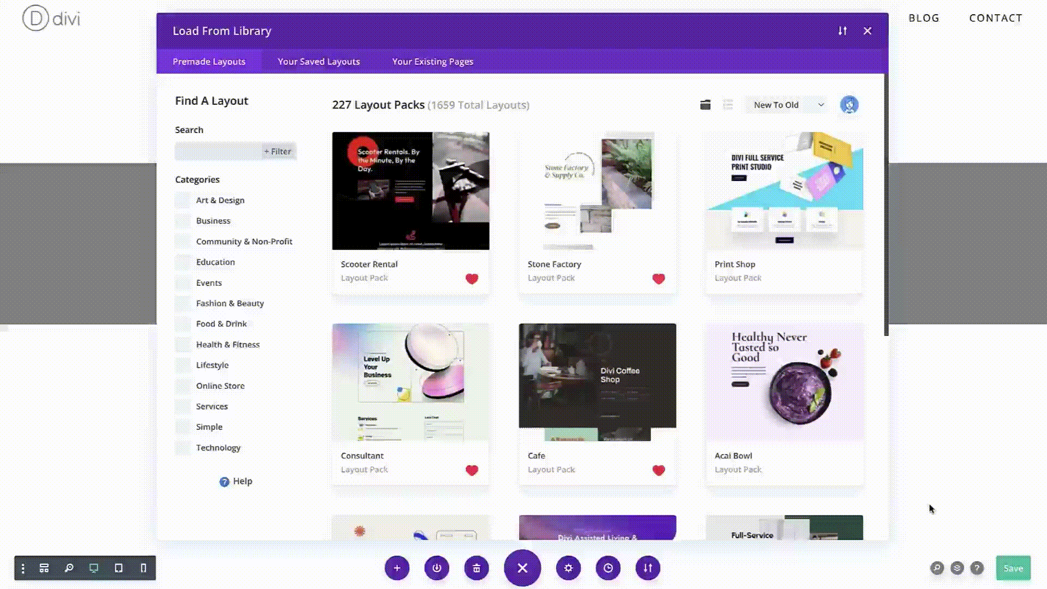This screenshot has width=1047, height=589.
Task: Click the trash Clear Layout button
Action: click(477, 568)
